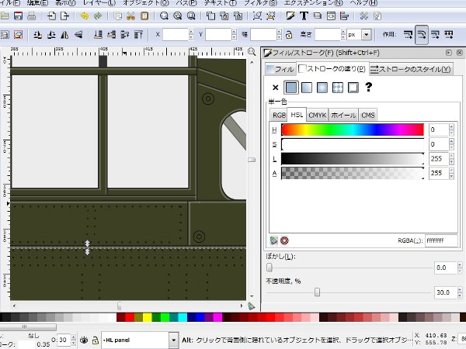The height and width of the screenshot is (349, 466).
Task: Select the pattern paint type
Action: (338, 88)
